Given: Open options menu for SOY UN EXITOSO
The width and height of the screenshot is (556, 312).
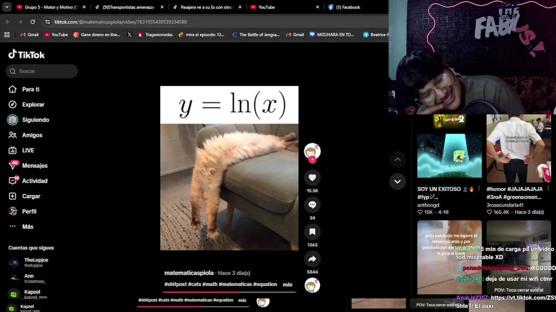Looking at the screenshot, I should point(479,189).
